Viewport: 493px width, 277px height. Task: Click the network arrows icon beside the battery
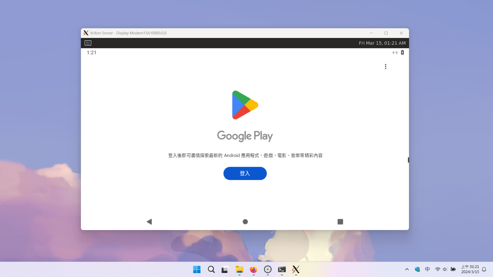(395, 52)
